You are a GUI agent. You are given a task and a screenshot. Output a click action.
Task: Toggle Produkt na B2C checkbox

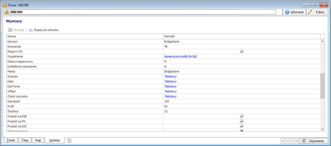[x=242, y=126]
